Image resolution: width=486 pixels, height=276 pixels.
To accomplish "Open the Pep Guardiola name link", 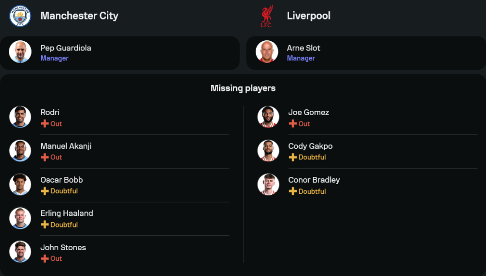I will (66, 48).
